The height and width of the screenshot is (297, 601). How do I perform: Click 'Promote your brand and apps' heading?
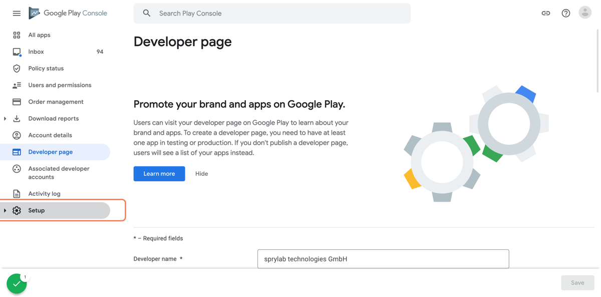(x=239, y=105)
